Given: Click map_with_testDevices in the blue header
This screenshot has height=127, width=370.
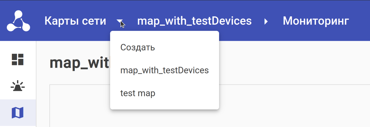Looking at the screenshot, I should click(x=194, y=21).
